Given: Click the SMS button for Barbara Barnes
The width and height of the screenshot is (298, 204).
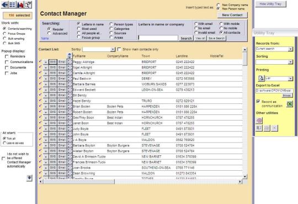Looking at the screenshot, I should coord(53,84).
